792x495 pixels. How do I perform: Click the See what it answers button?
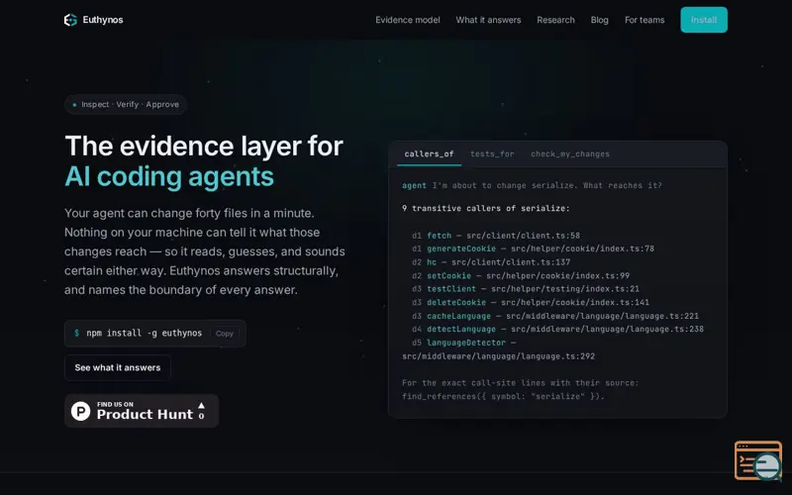point(118,367)
